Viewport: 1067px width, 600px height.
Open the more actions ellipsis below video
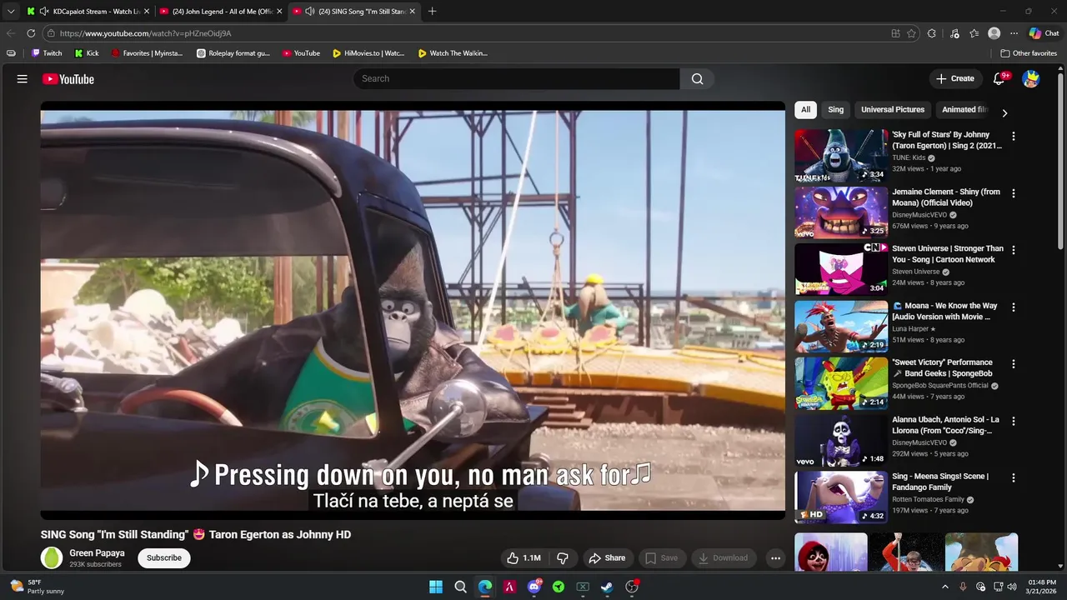click(x=775, y=558)
